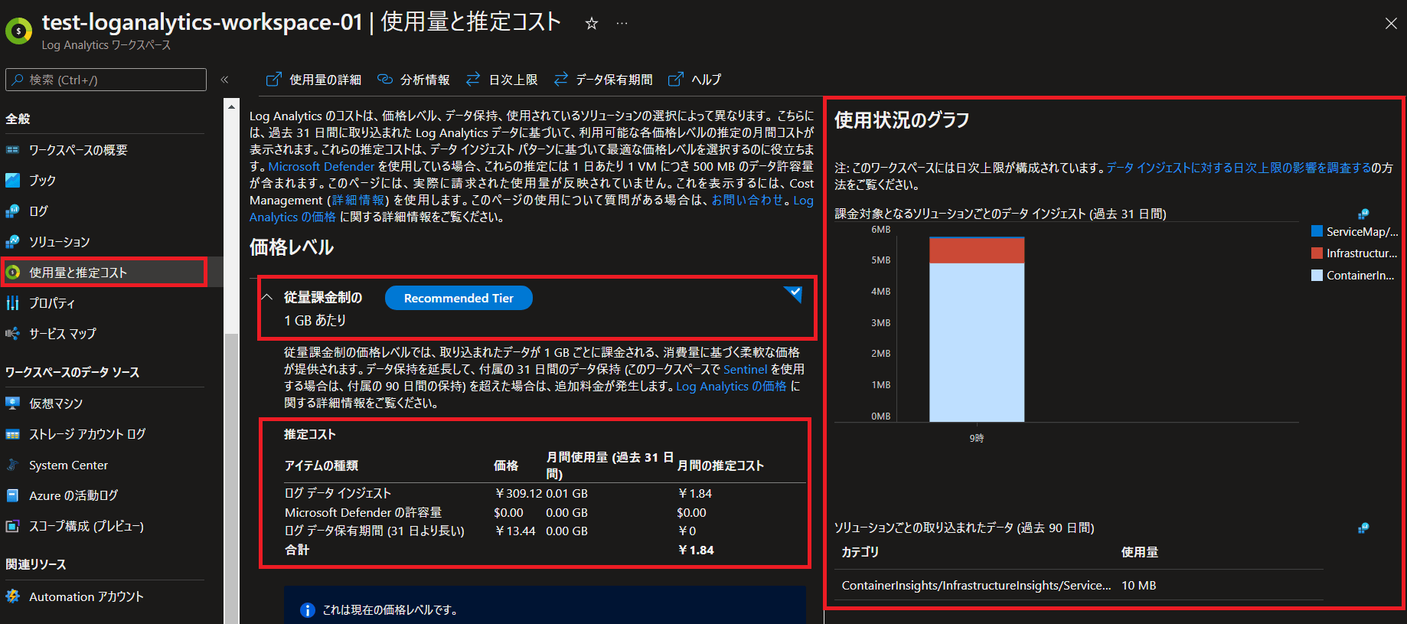Open サービス マップ menu item

(x=63, y=334)
